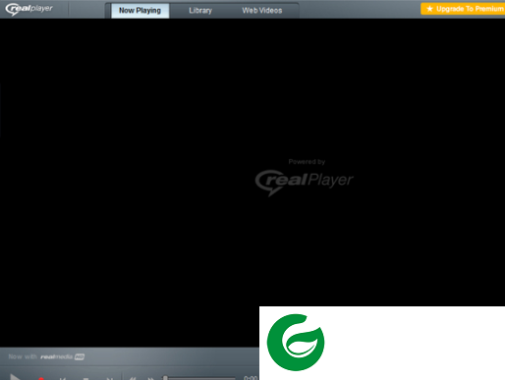Skip to the next track

click(x=109, y=378)
